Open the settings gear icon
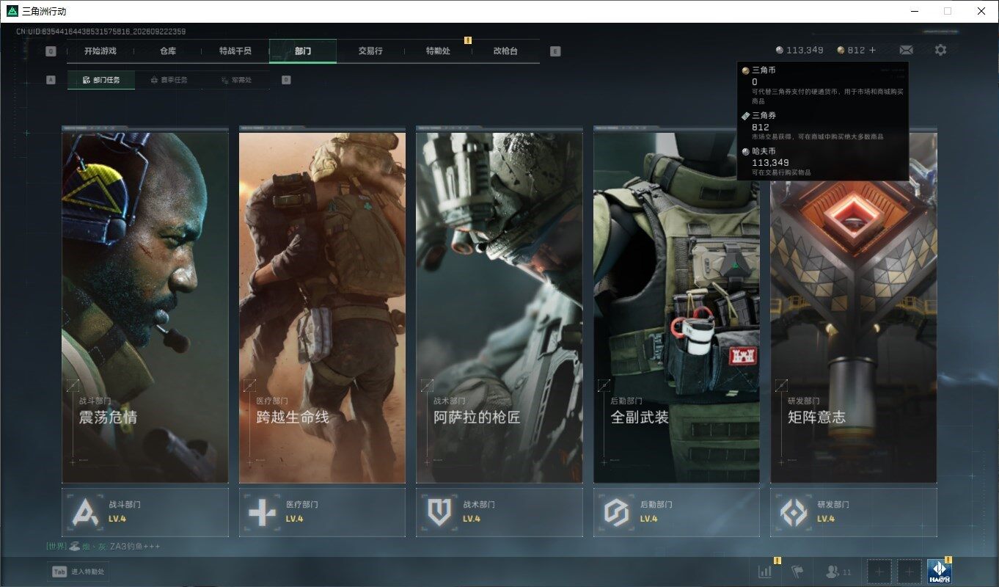Viewport: 999px width, 587px height. coord(940,50)
